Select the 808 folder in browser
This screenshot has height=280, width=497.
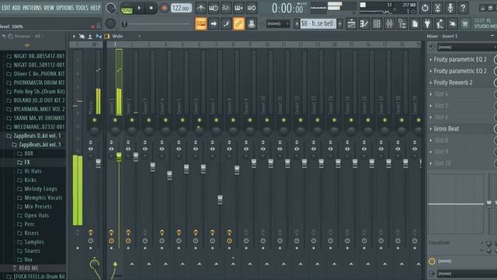tap(29, 154)
